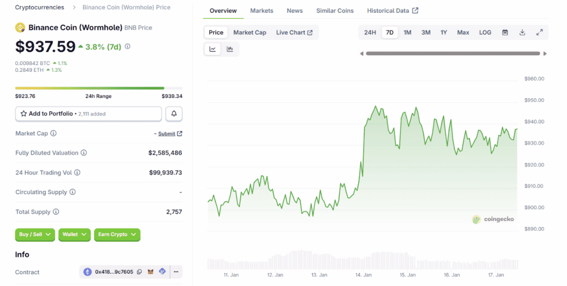Open more contract options ellipsis

[x=176, y=272]
